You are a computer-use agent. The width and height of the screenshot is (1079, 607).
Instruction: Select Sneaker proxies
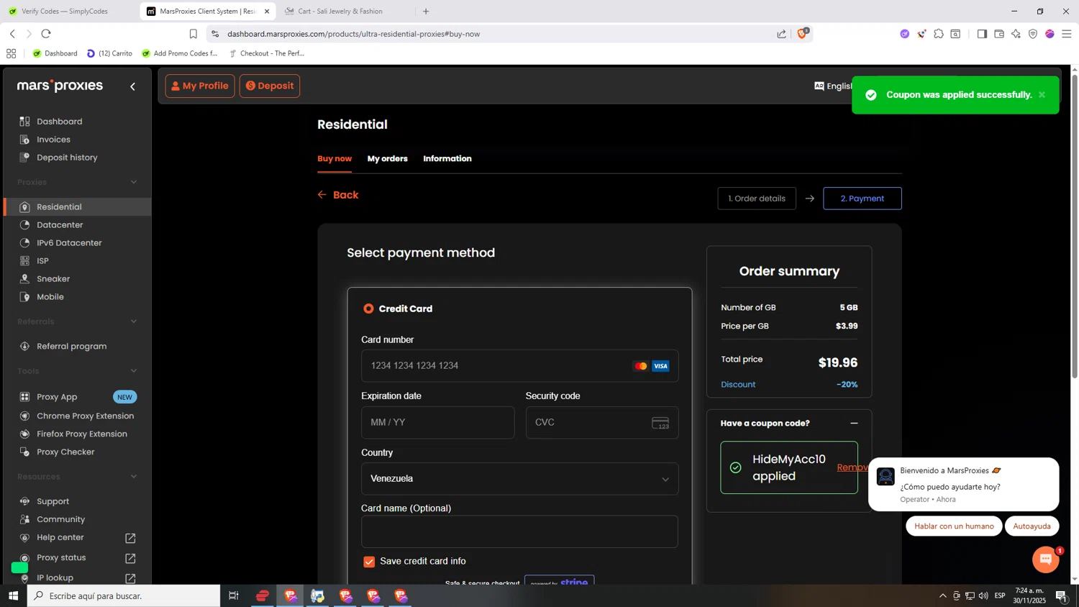click(53, 279)
